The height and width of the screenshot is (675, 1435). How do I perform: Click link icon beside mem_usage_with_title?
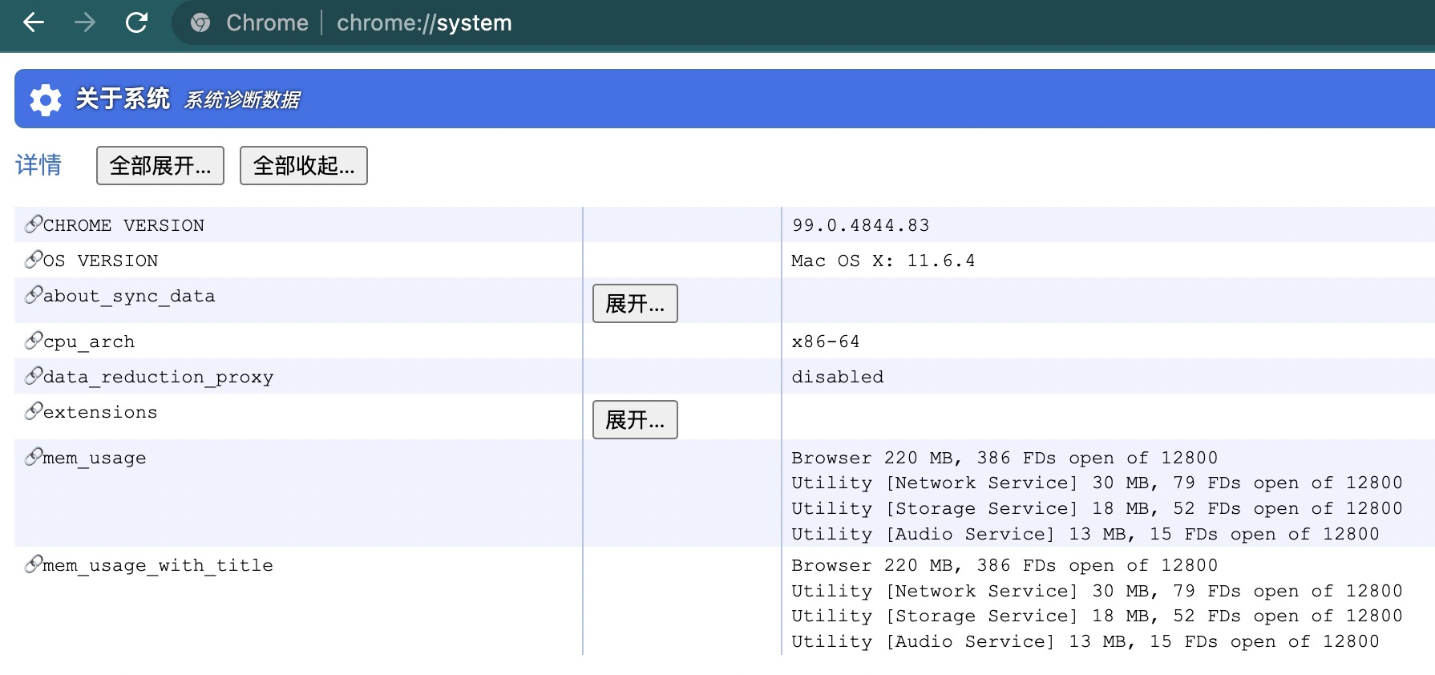[x=33, y=564]
